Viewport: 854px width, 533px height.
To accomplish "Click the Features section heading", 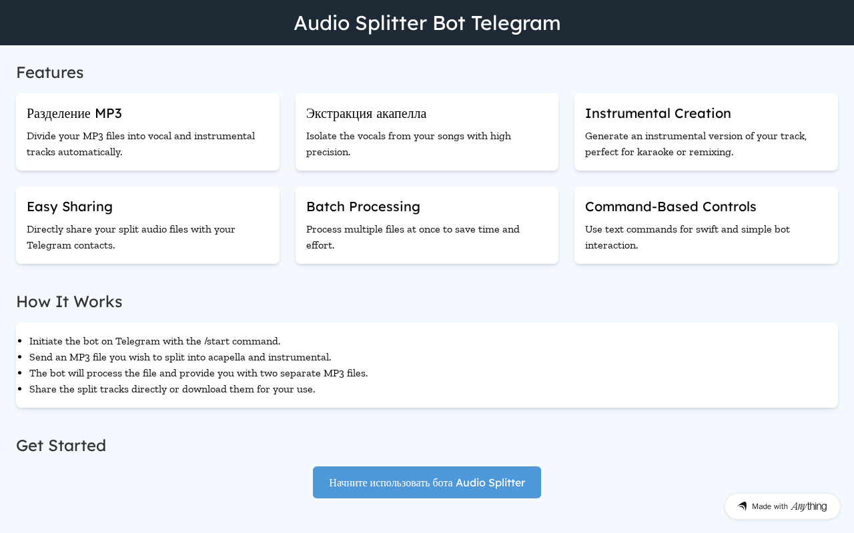I will point(50,72).
